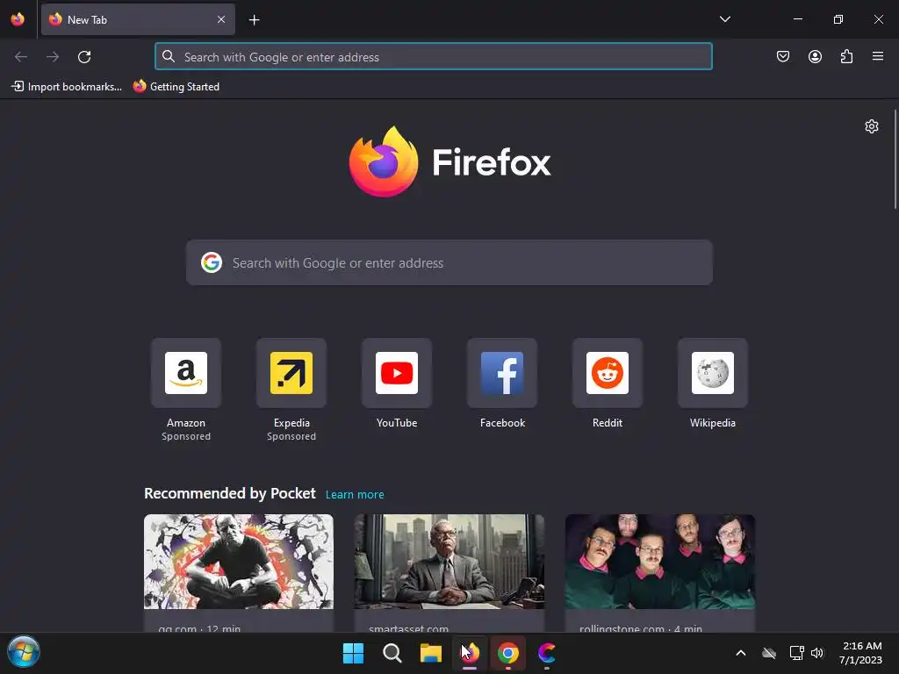Screen dimensions: 899x674
Task: Open Google Chrome from taskbar
Action: (x=508, y=653)
